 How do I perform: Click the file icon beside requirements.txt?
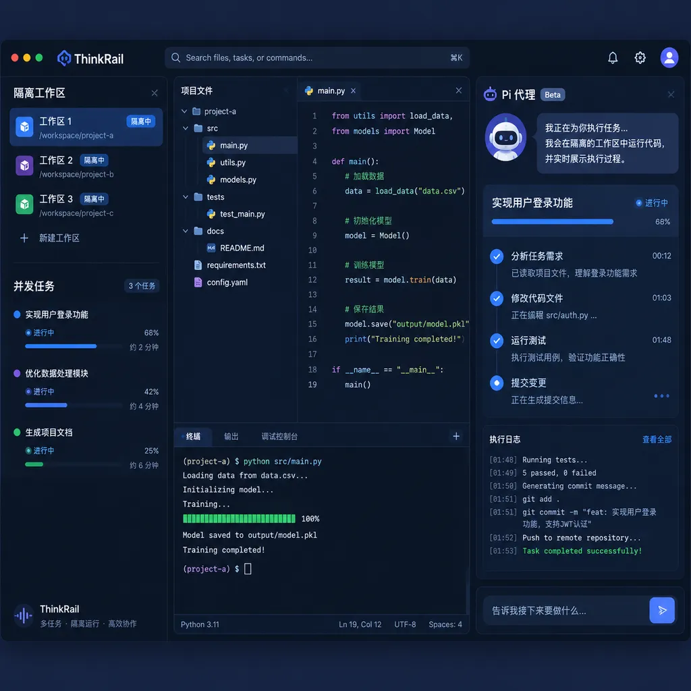[x=198, y=265]
